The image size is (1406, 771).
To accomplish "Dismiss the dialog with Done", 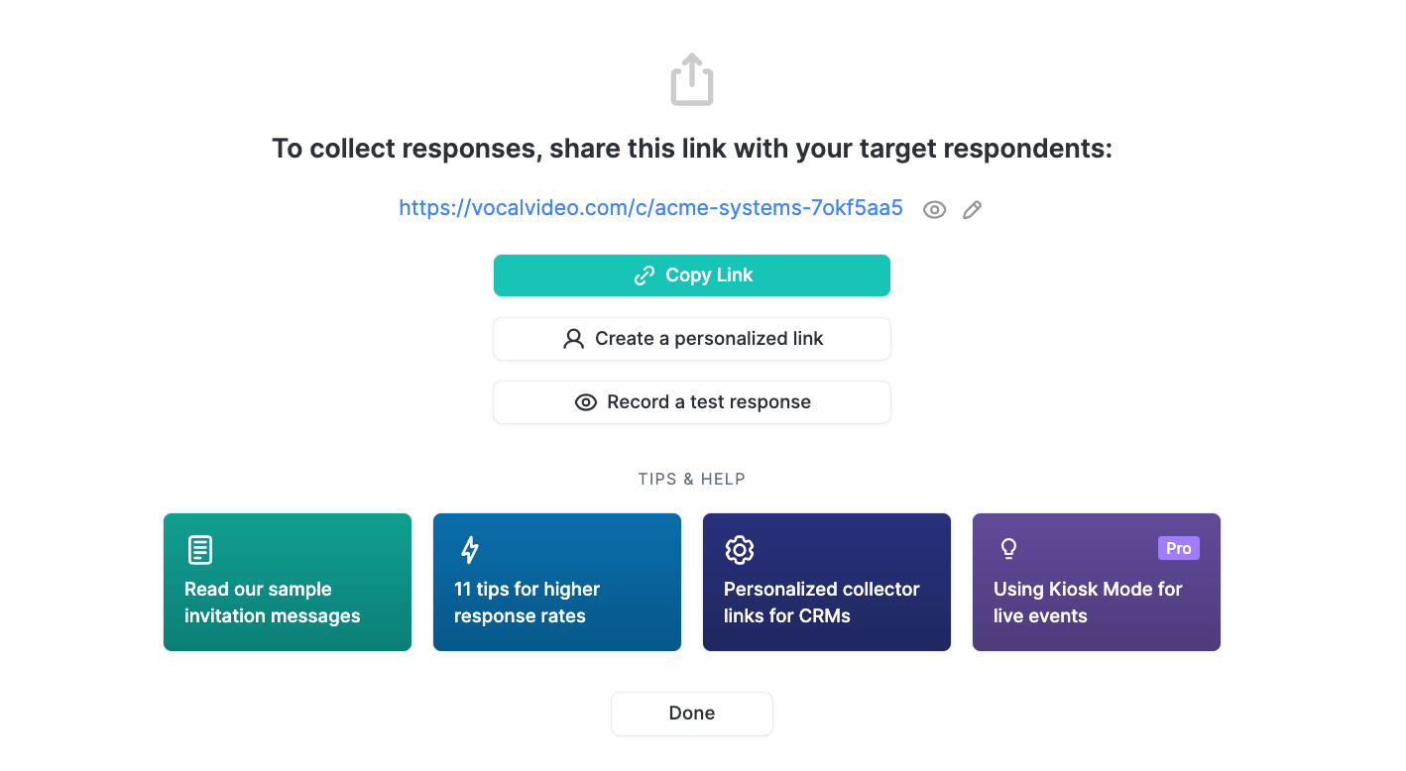I will (691, 713).
